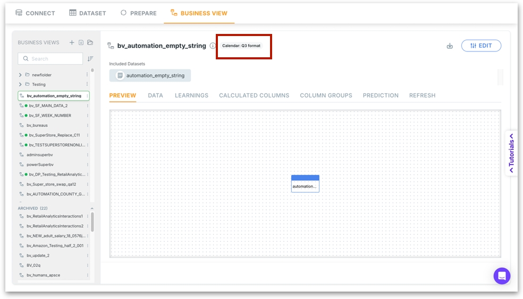Click the business views Search field
523x299 pixels.
50,59
